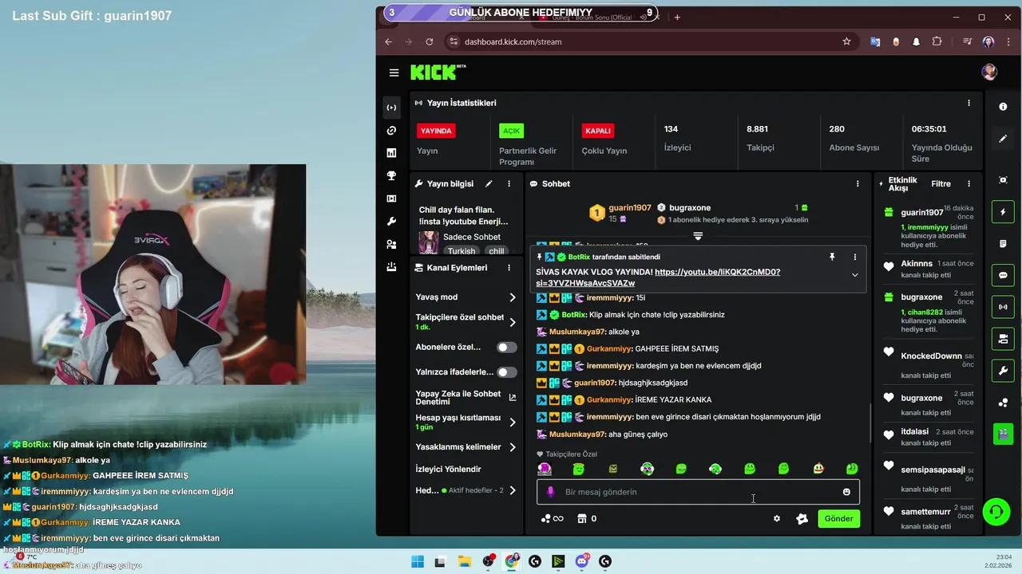Viewport: 1022px width, 574px height.
Task: Open the wrench settings sidebar icon
Action: point(391,222)
